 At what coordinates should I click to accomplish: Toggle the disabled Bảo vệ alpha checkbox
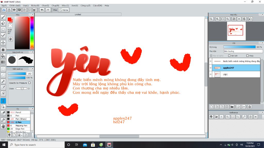[211, 56]
